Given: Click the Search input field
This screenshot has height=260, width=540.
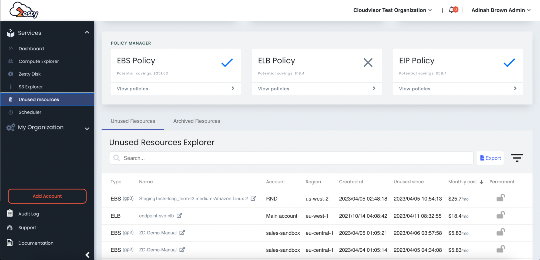Looking at the screenshot, I should 291,158.
